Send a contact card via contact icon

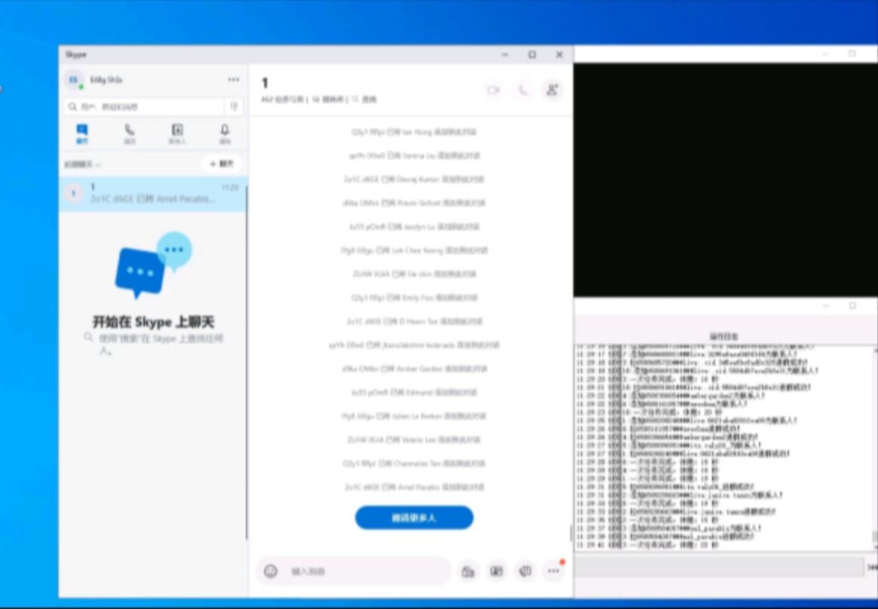coord(496,571)
